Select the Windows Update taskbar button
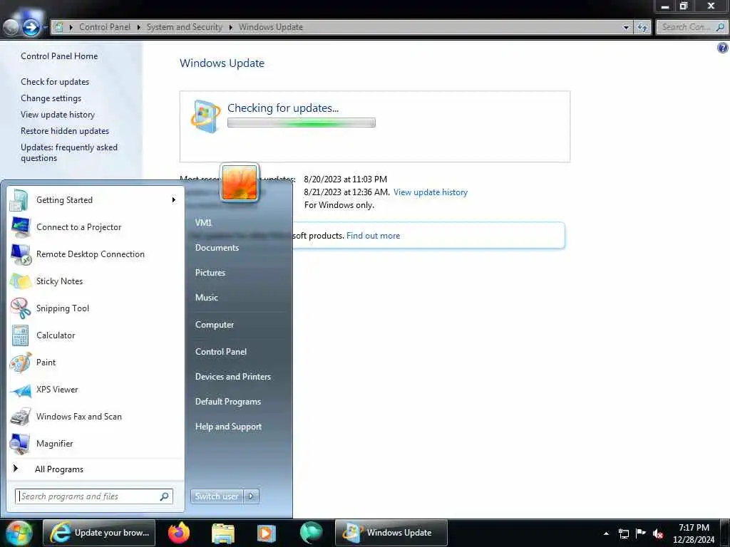 pyautogui.click(x=391, y=533)
